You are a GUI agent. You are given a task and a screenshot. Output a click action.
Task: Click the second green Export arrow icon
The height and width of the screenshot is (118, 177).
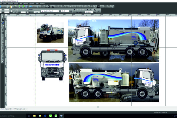(x=23, y=6)
